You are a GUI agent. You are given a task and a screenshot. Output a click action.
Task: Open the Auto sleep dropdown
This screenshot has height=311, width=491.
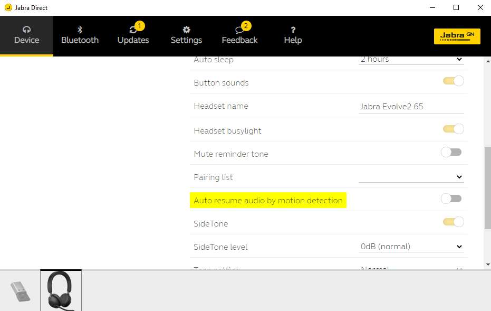411,60
